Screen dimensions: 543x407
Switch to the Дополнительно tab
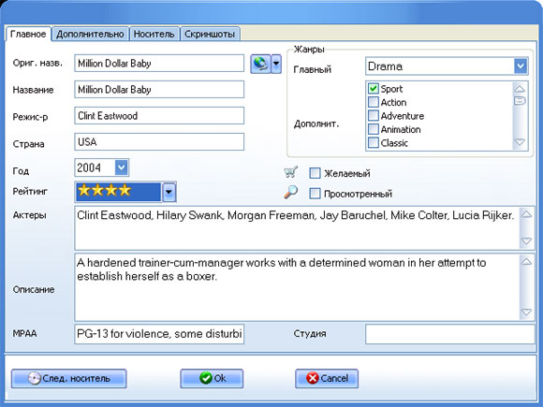click(x=90, y=34)
